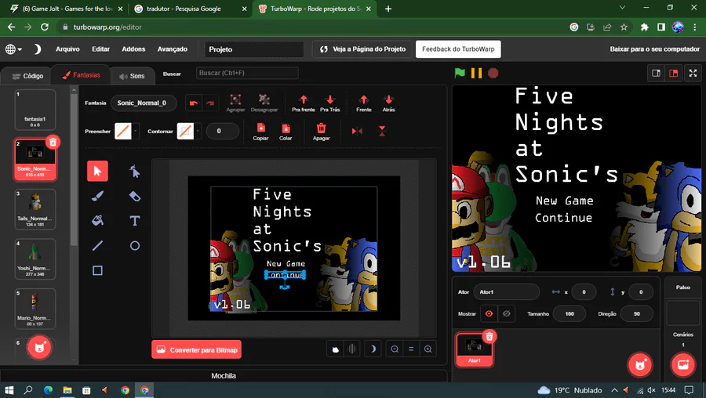706x398 pixels.
Task: Select the Yoshi_Norm costume thumbnail
Action: coord(35,259)
